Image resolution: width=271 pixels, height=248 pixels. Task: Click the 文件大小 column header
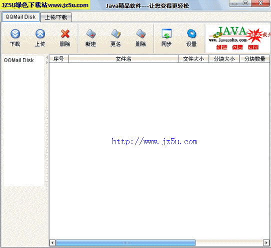pyautogui.click(x=193, y=59)
